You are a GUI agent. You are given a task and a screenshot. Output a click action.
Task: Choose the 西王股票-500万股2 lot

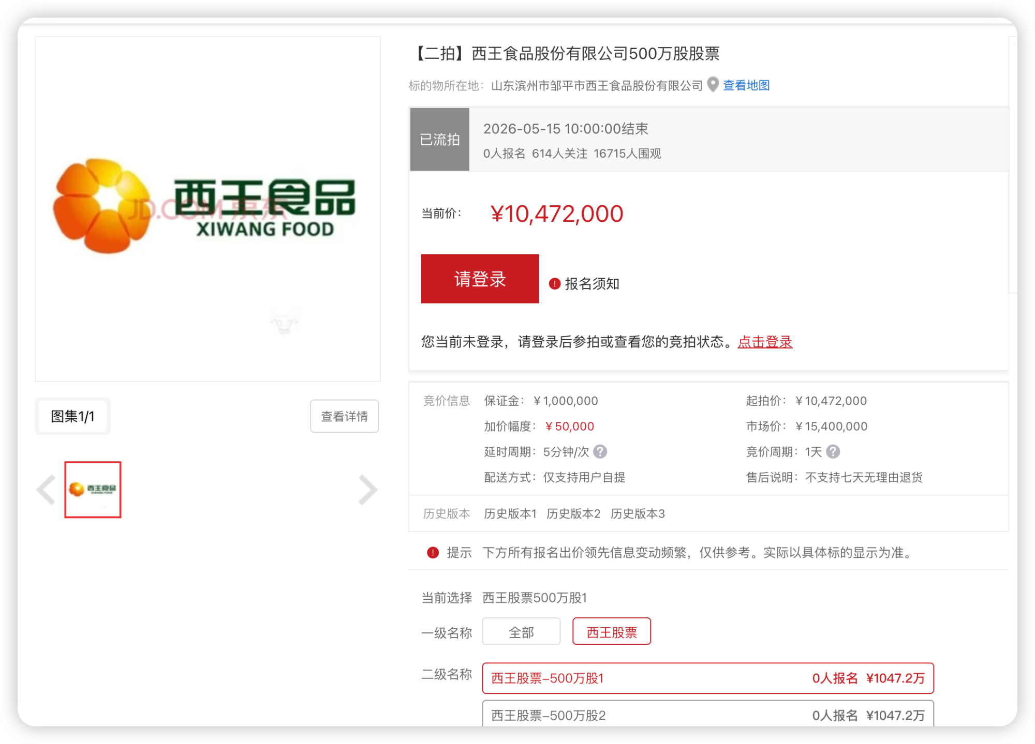click(708, 715)
